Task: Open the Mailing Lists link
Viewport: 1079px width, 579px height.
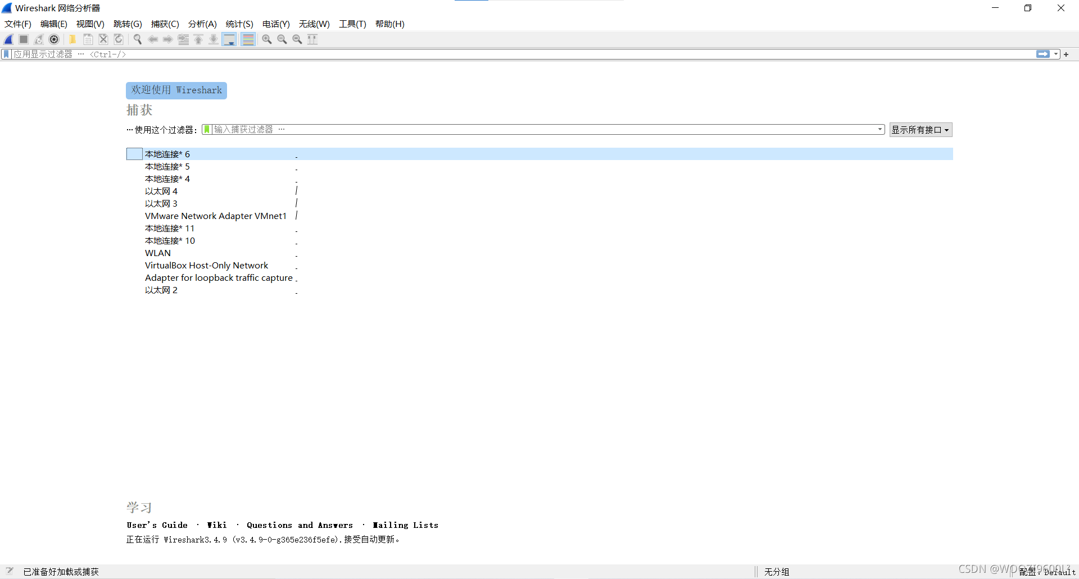Action: [406, 525]
